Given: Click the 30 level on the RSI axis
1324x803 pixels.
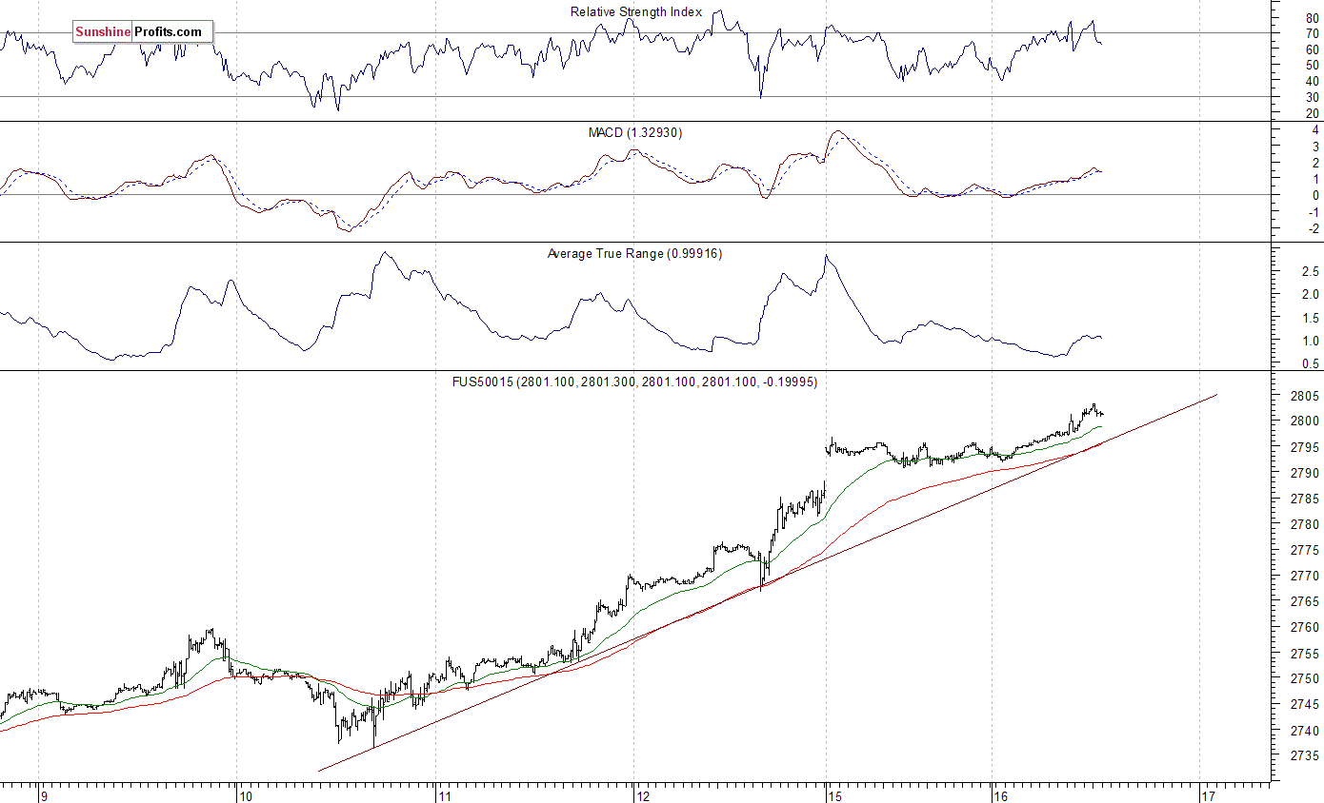Looking at the screenshot, I should pos(1313,97).
